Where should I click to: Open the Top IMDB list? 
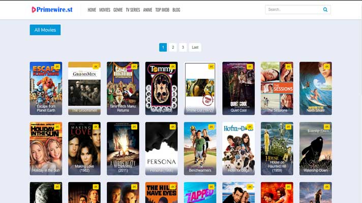tap(162, 10)
